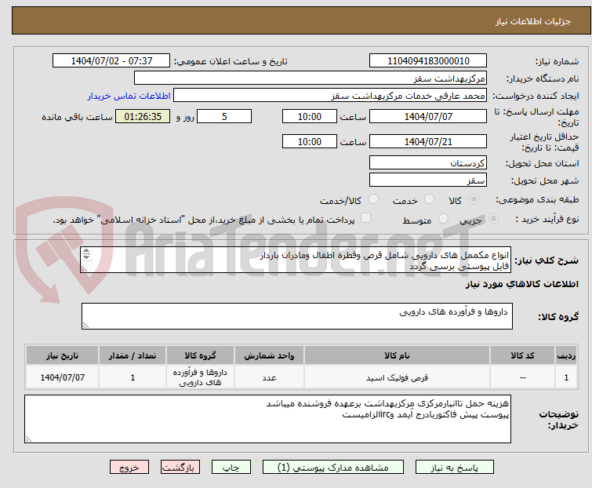Click the announcement date field 1404/07/02 - 07:37
Viewport: 592px width, 488px height.
point(111,60)
